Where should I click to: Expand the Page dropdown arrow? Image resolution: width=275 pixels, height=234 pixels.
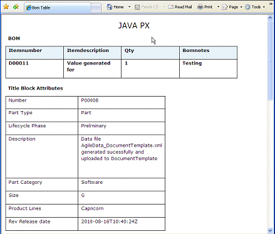pyautogui.click(x=241, y=7)
